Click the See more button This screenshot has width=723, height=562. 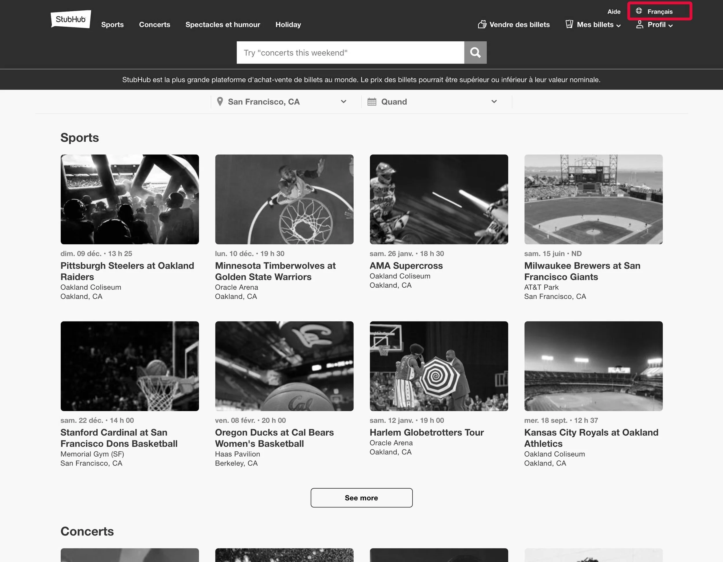(361, 498)
